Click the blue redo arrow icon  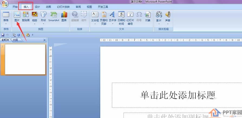coord(19,35)
